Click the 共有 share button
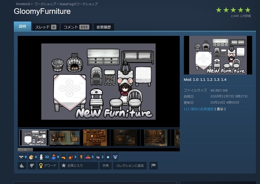This screenshot has width=260, height=184. 106,166
